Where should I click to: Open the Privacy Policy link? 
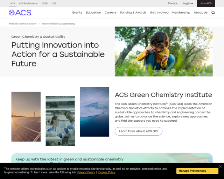pyautogui.click(x=86, y=172)
